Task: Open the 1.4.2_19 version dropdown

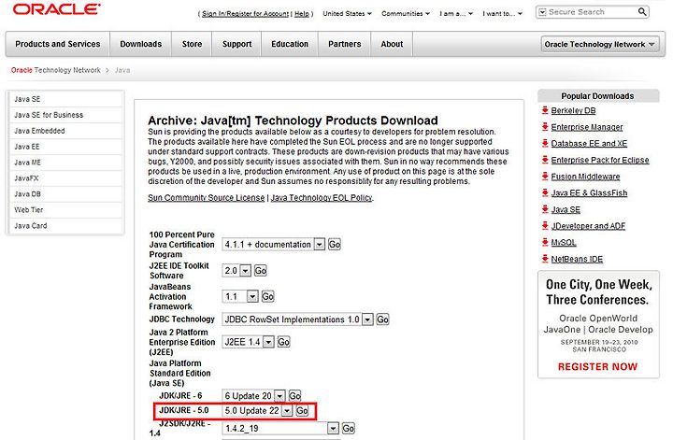Action: click(x=333, y=428)
